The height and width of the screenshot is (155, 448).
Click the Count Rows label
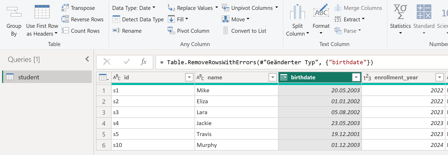coord(85,31)
